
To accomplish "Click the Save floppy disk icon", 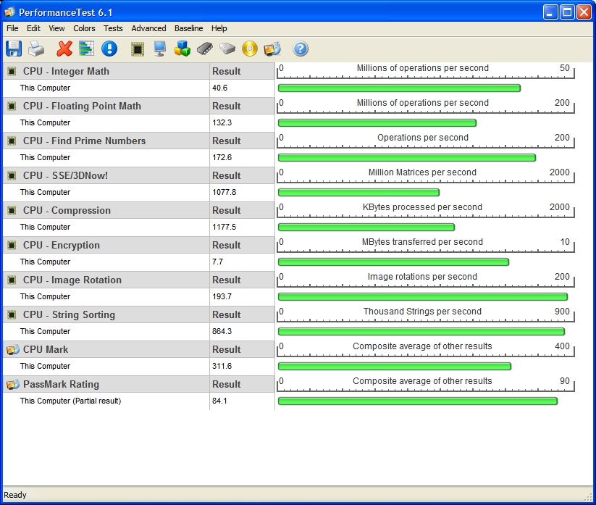I will (x=14, y=49).
